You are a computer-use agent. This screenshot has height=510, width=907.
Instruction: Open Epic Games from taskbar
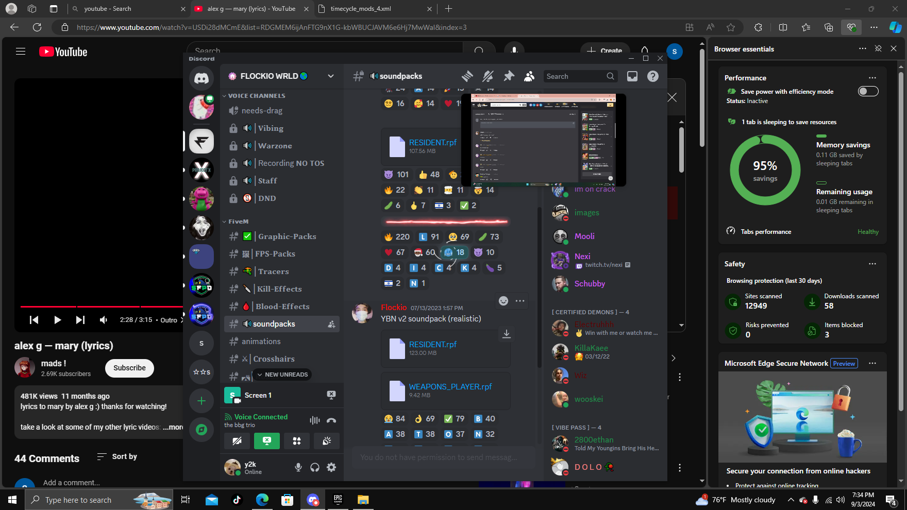point(338,500)
